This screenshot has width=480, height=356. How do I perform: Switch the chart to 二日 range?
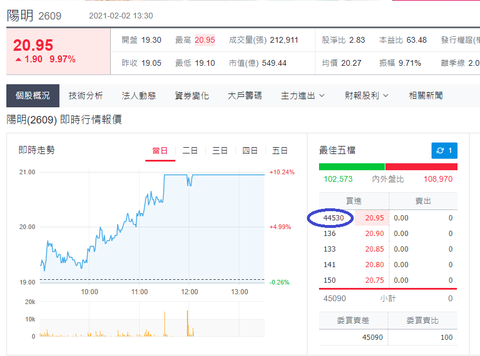pyautogui.click(x=190, y=151)
